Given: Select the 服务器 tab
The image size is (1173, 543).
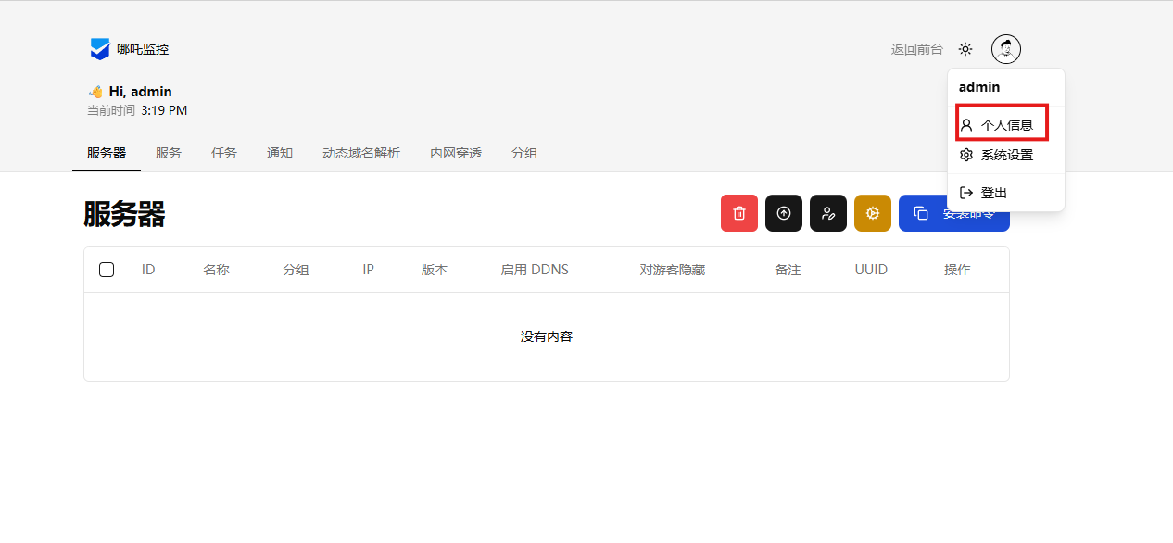Looking at the screenshot, I should (107, 153).
